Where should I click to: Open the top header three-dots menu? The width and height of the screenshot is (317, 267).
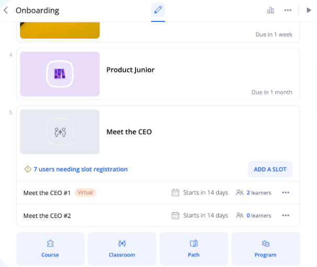coord(288,10)
